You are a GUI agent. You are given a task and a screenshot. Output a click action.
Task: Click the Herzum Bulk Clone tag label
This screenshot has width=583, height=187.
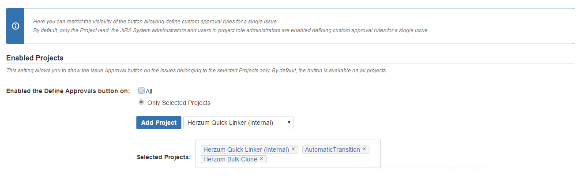coord(230,159)
